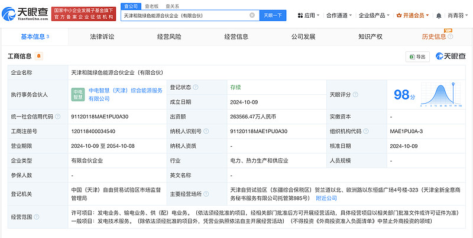
Task: Open the 开通会员 dropdown
Action: pyautogui.click(x=413, y=15)
